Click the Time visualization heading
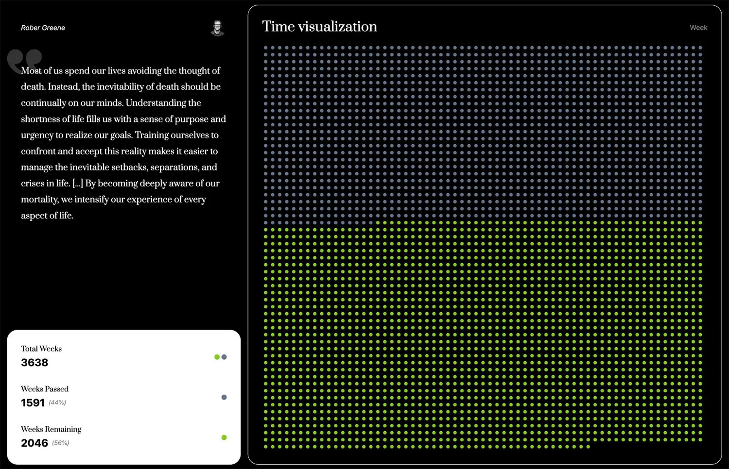The image size is (729, 469). click(319, 27)
